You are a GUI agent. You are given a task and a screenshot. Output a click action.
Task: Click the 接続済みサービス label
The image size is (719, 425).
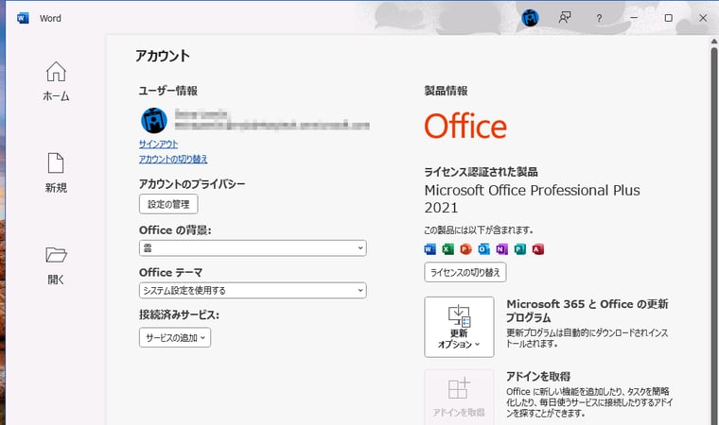pos(180,315)
